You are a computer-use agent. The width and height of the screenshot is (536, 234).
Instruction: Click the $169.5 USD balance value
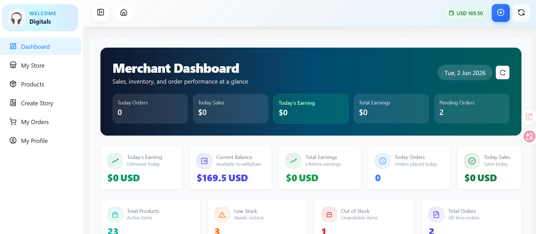pyautogui.click(x=222, y=178)
